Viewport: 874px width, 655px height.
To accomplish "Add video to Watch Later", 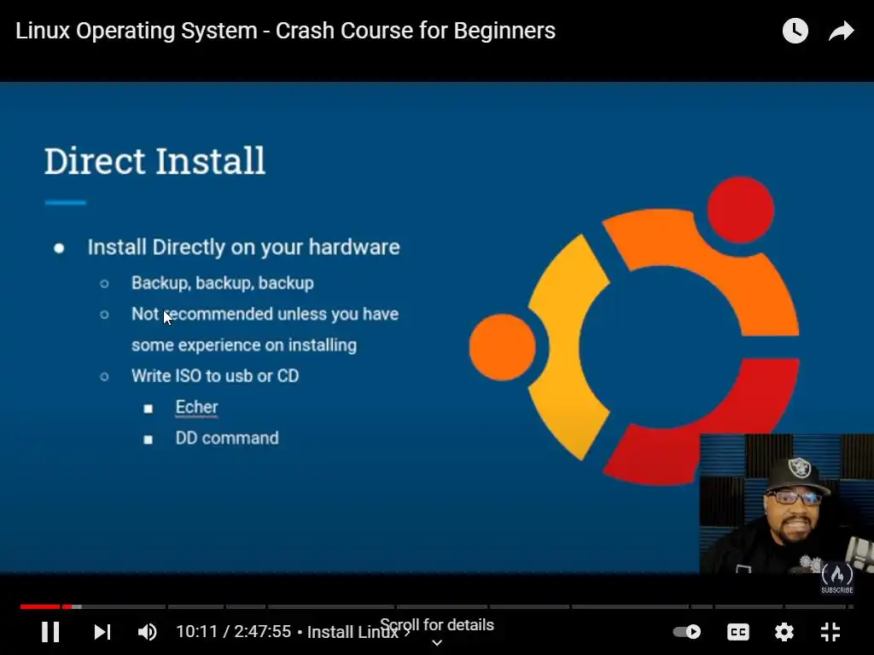I will (795, 31).
